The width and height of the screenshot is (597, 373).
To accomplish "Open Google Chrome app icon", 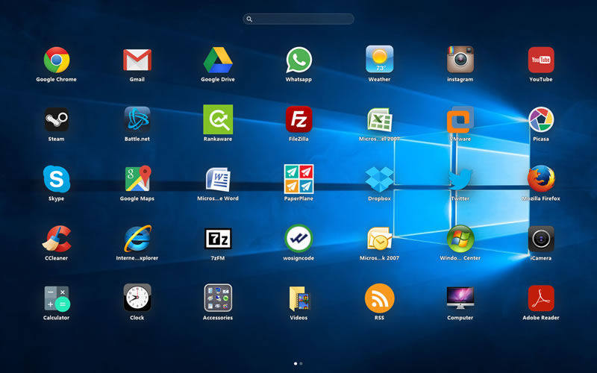I will coord(57,60).
